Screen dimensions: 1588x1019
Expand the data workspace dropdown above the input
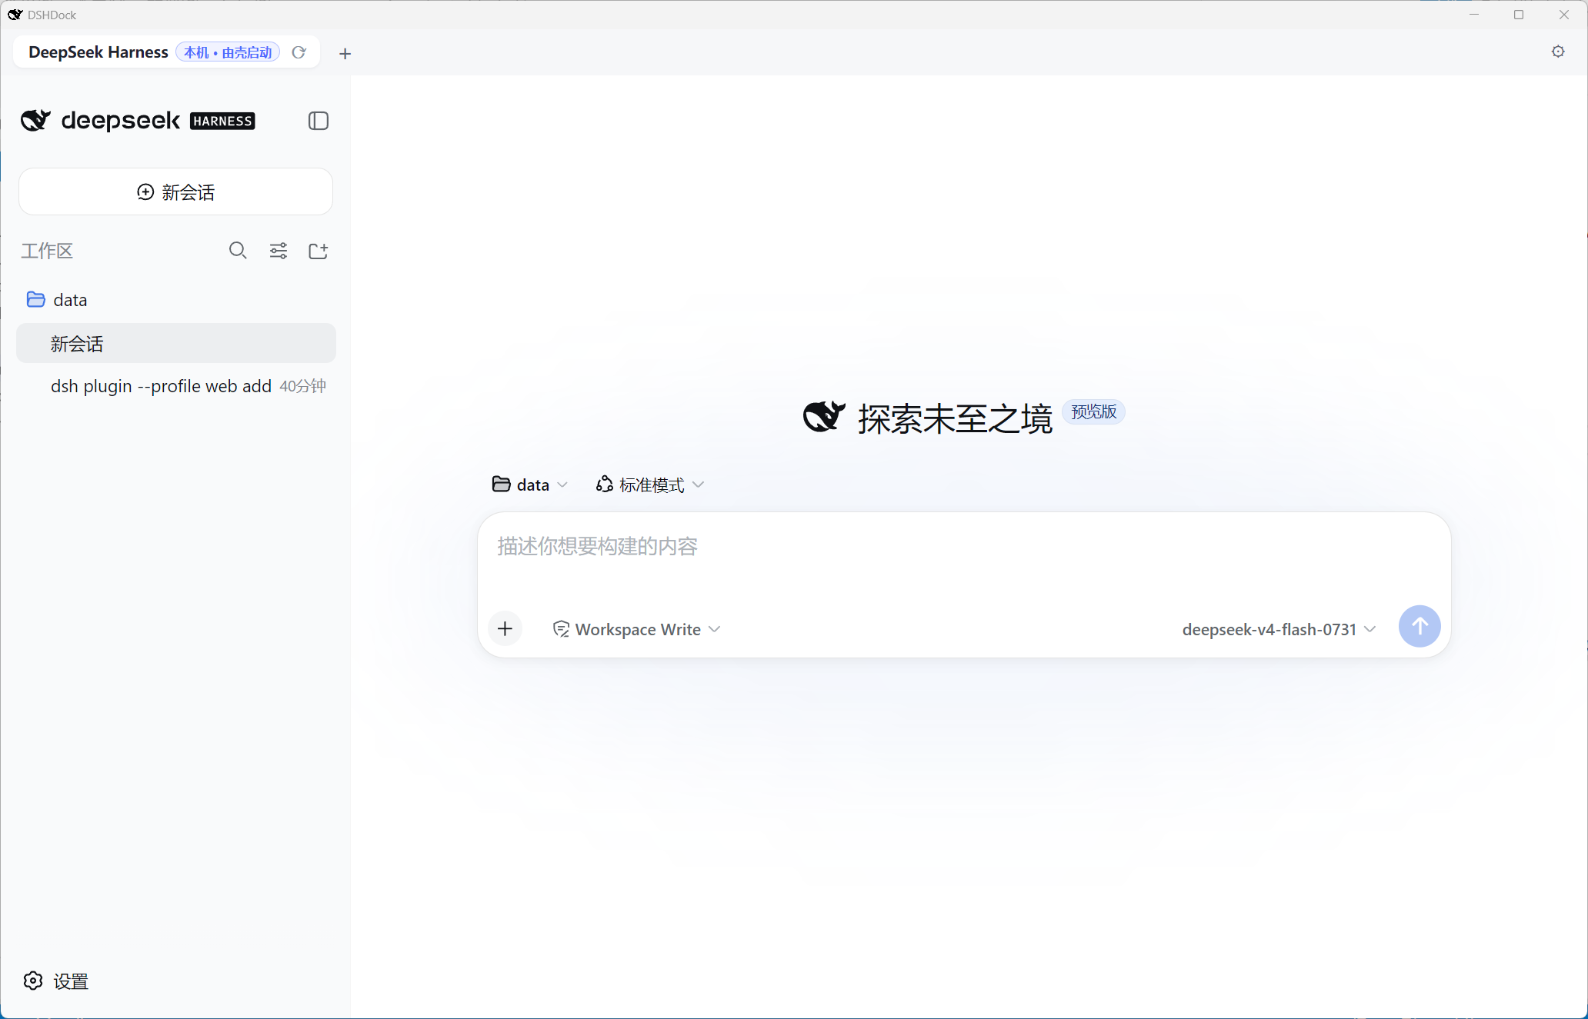click(529, 485)
